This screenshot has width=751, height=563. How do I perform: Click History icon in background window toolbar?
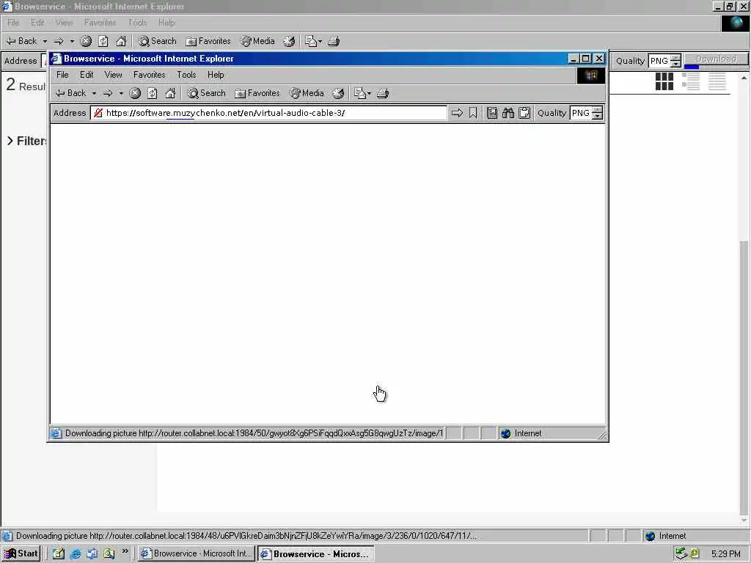click(289, 41)
